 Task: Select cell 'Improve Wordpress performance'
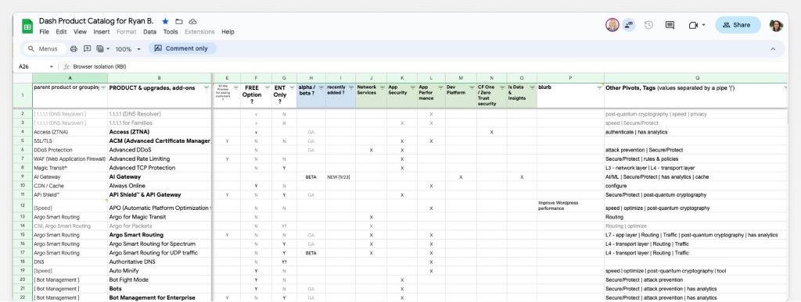coord(570,206)
